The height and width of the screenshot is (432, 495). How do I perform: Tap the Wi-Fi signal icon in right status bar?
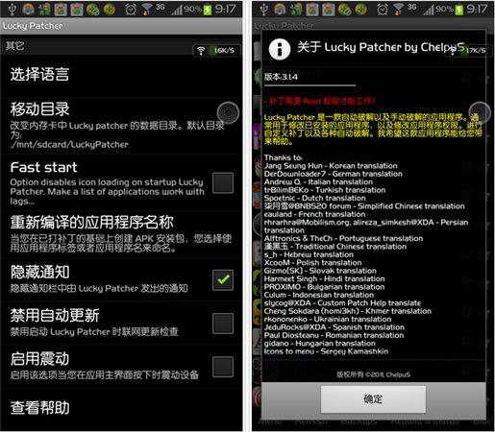click(398, 10)
